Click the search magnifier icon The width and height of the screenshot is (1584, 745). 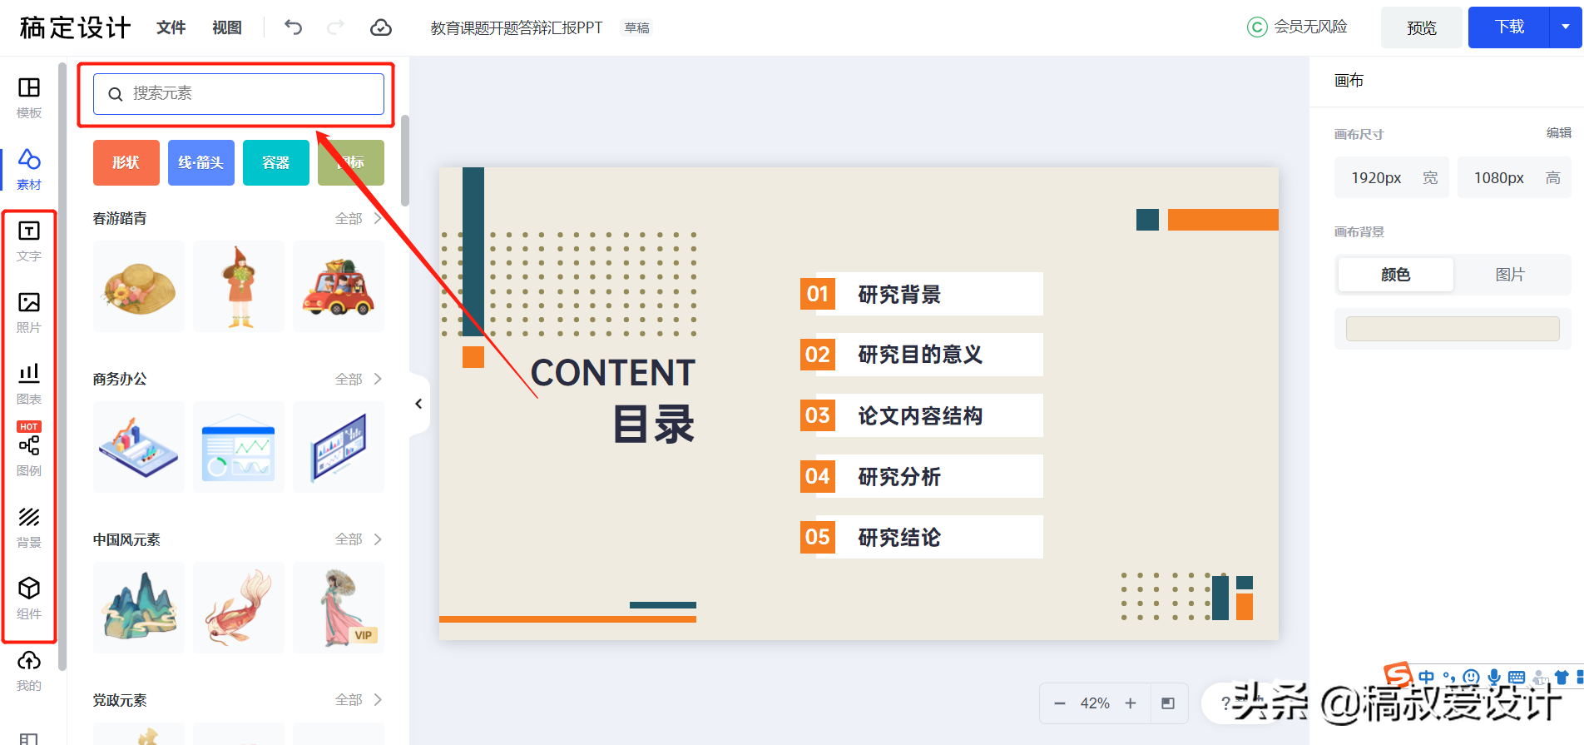[116, 94]
